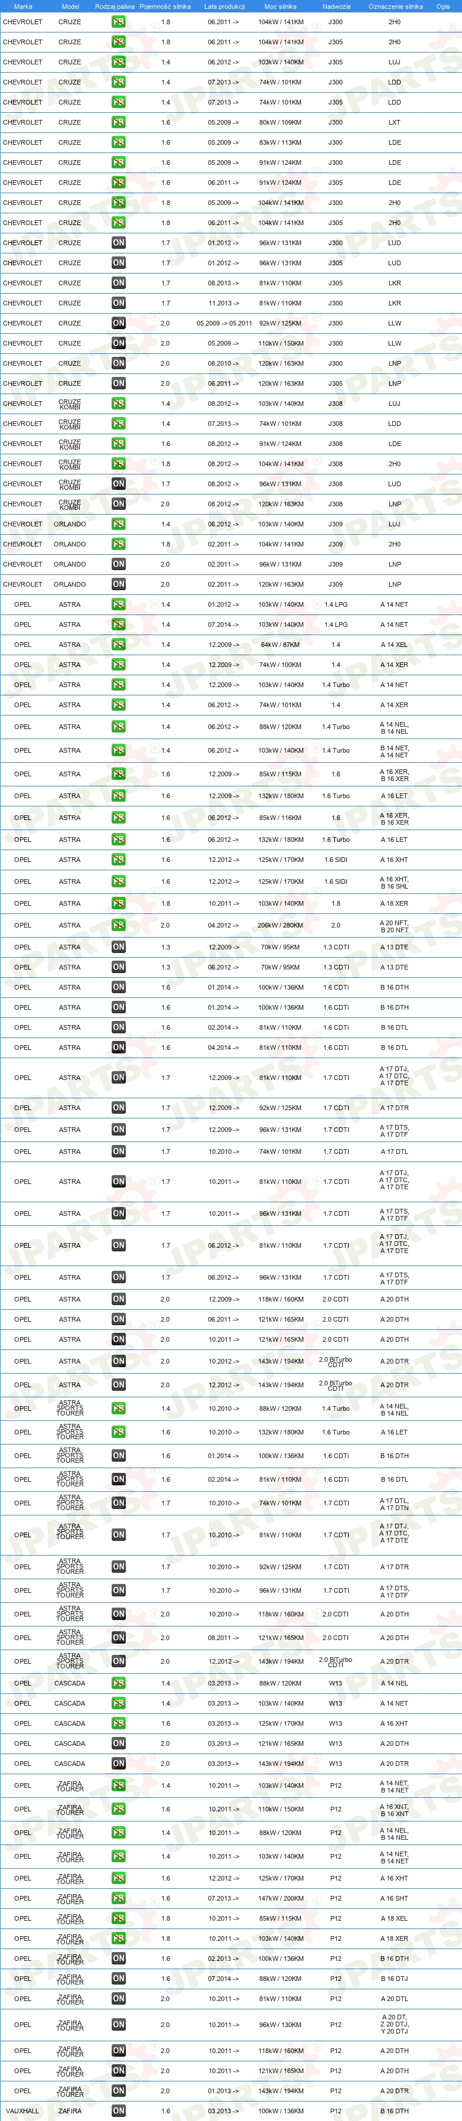Click ON icon in Cascada A 20 DTR row
This screenshot has height=2121, width=462.
119,1764
